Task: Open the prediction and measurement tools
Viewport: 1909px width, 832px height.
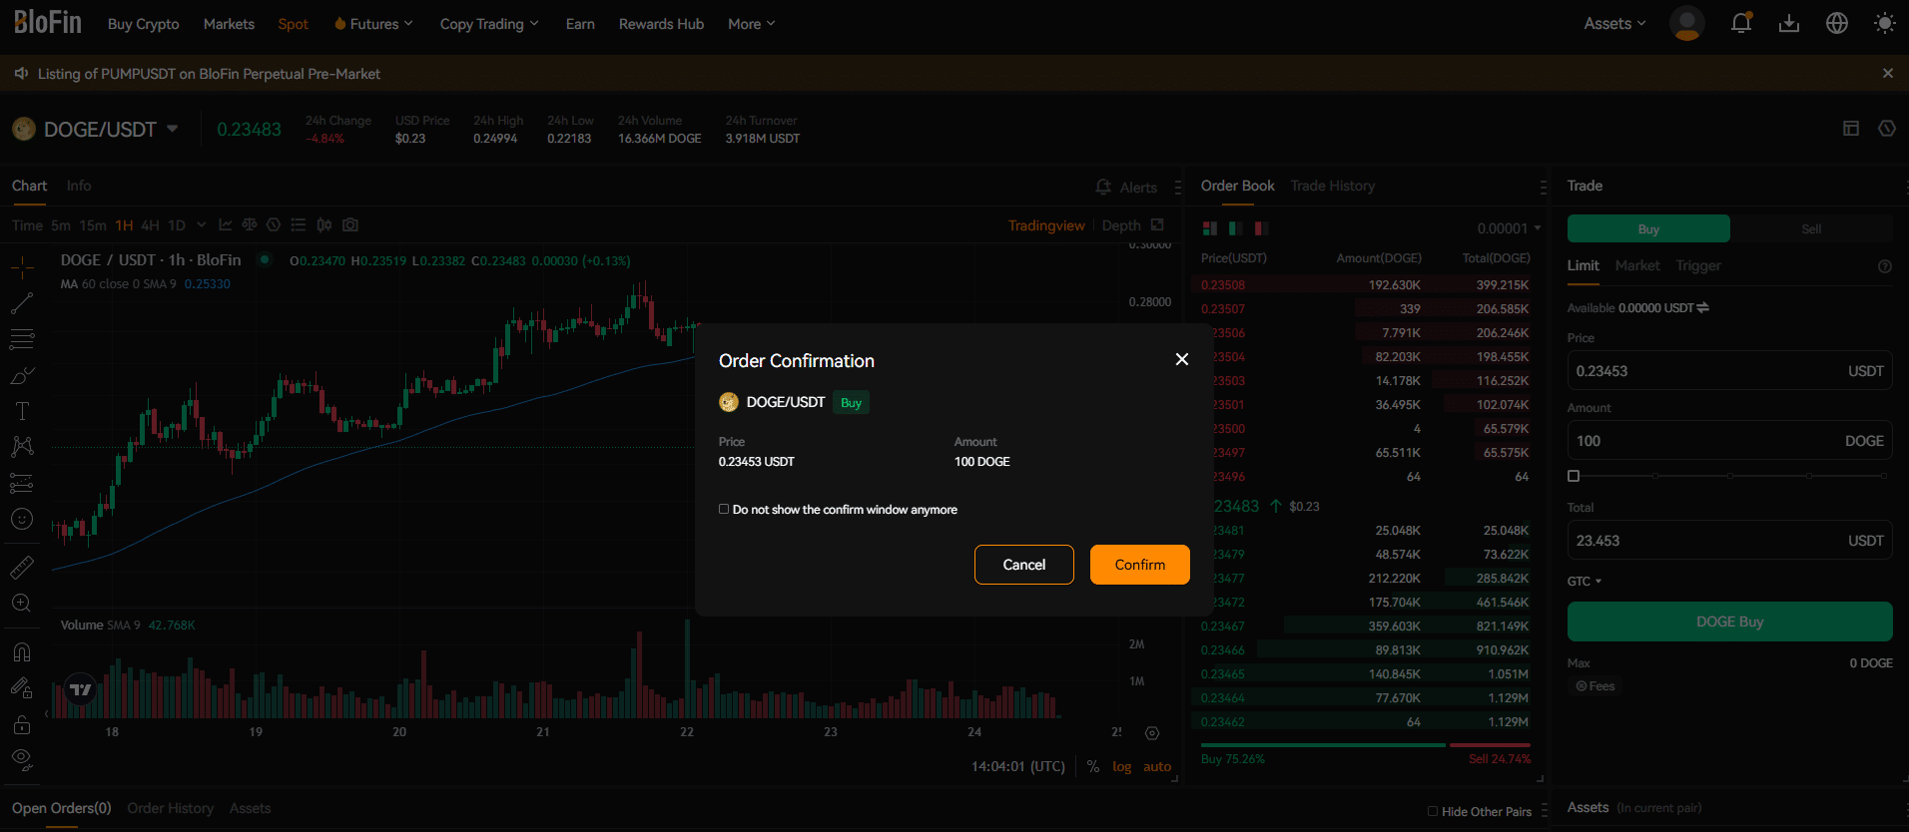Action: [22, 483]
